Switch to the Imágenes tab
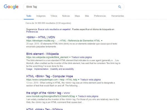 [x=41, y=16]
